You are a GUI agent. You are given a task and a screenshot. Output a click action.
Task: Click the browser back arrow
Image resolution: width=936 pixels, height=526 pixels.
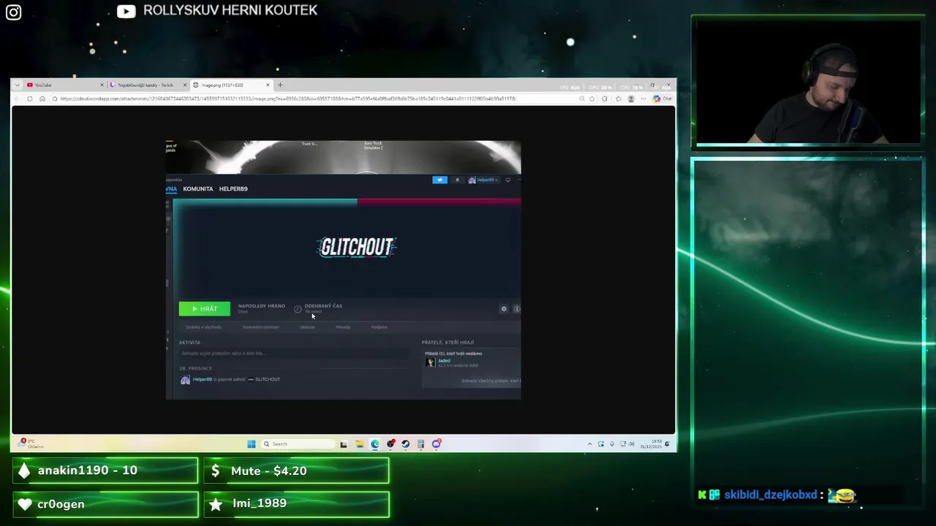coord(18,99)
